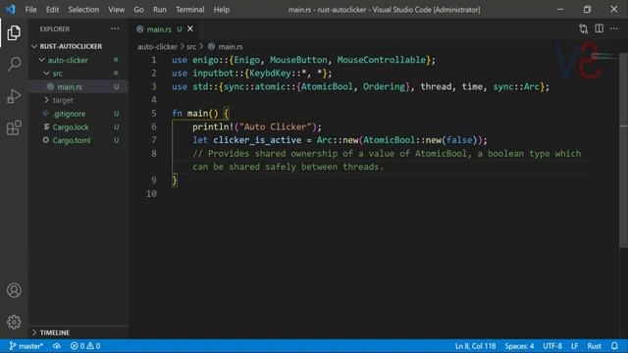This screenshot has width=628, height=353.
Task: Open editor more actions ellipsis
Action: pyautogui.click(x=614, y=28)
